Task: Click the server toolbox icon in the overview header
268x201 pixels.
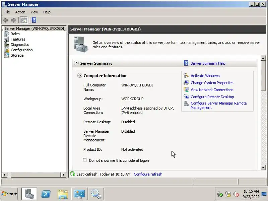Action: [81, 45]
